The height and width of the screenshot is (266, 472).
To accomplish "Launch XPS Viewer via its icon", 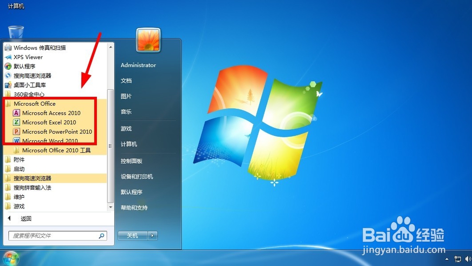I will [x=8, y=57].
